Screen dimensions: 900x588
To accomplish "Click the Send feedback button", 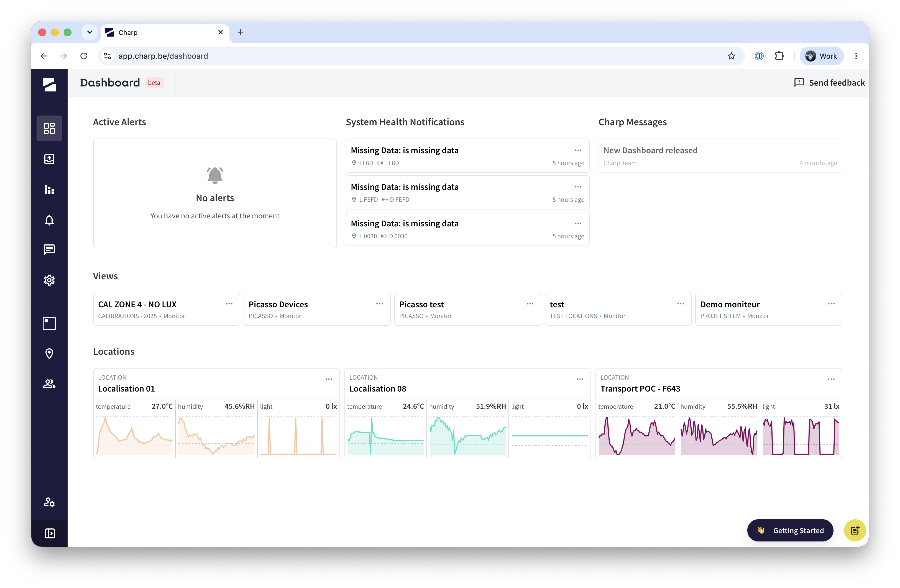I will coord(829,82).
